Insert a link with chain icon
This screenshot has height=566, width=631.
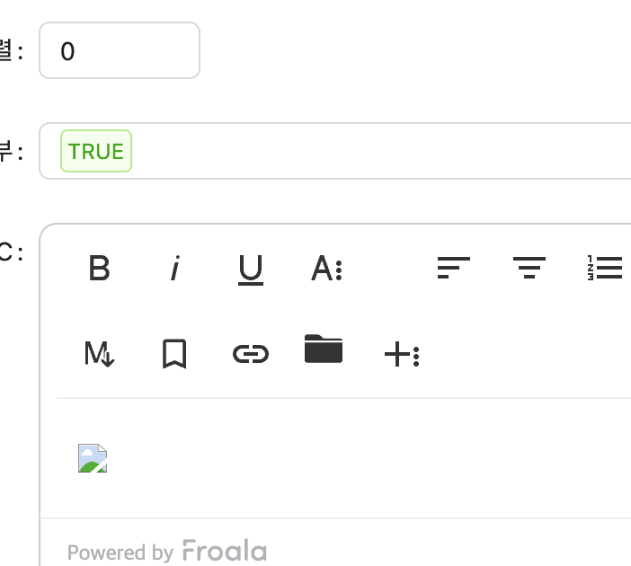251,355
